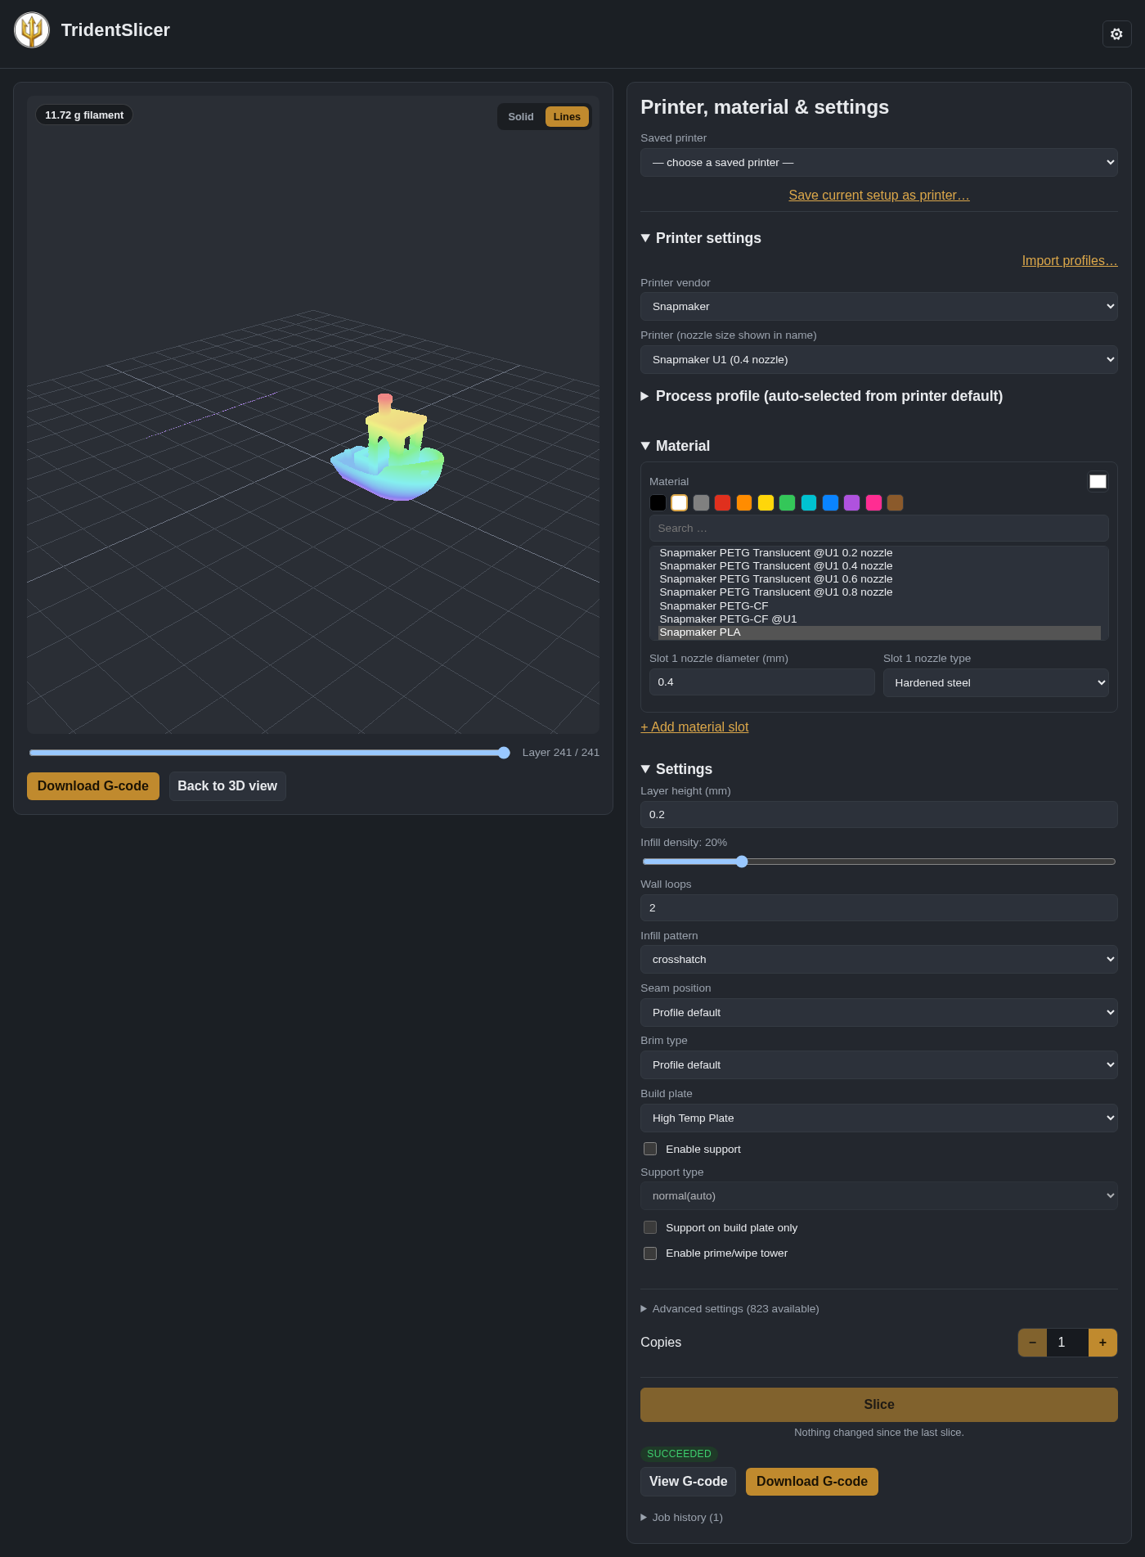Open the Seam position dropdown

coord(878,1013)
